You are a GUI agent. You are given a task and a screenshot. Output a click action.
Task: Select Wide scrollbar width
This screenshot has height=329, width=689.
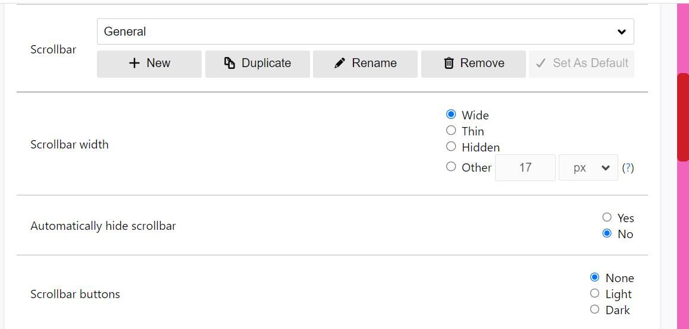point(451,115)
